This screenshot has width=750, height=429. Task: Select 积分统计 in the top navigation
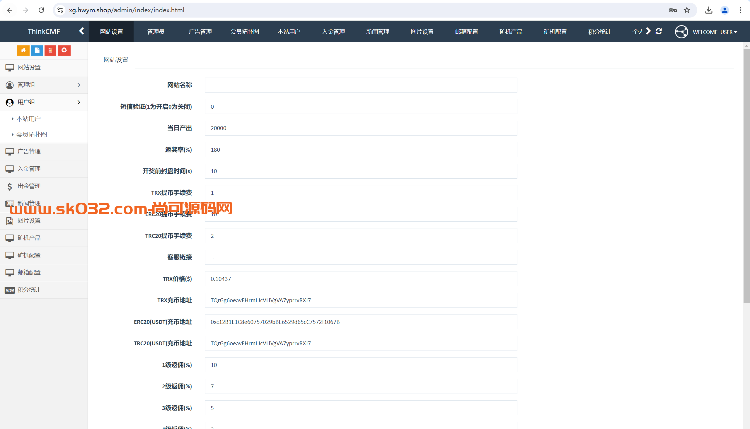tap(599, 32)
